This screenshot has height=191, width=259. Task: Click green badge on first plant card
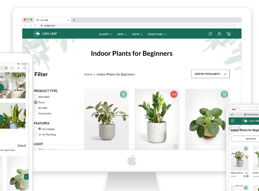[x=123, y=94]
